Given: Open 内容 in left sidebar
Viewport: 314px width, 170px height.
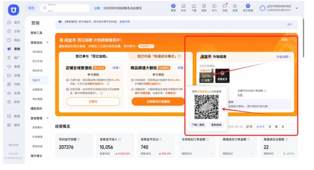Looking at the screenshot, I should point(13,84).
